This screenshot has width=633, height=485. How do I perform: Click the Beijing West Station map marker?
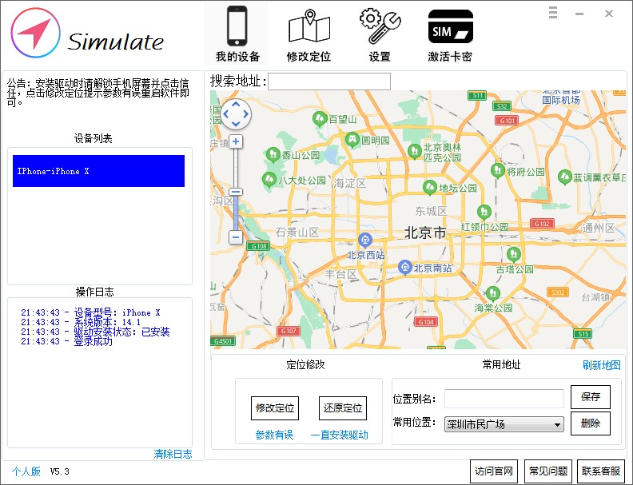365,240
